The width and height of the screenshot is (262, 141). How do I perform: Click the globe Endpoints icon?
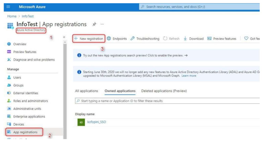(109, 39)
